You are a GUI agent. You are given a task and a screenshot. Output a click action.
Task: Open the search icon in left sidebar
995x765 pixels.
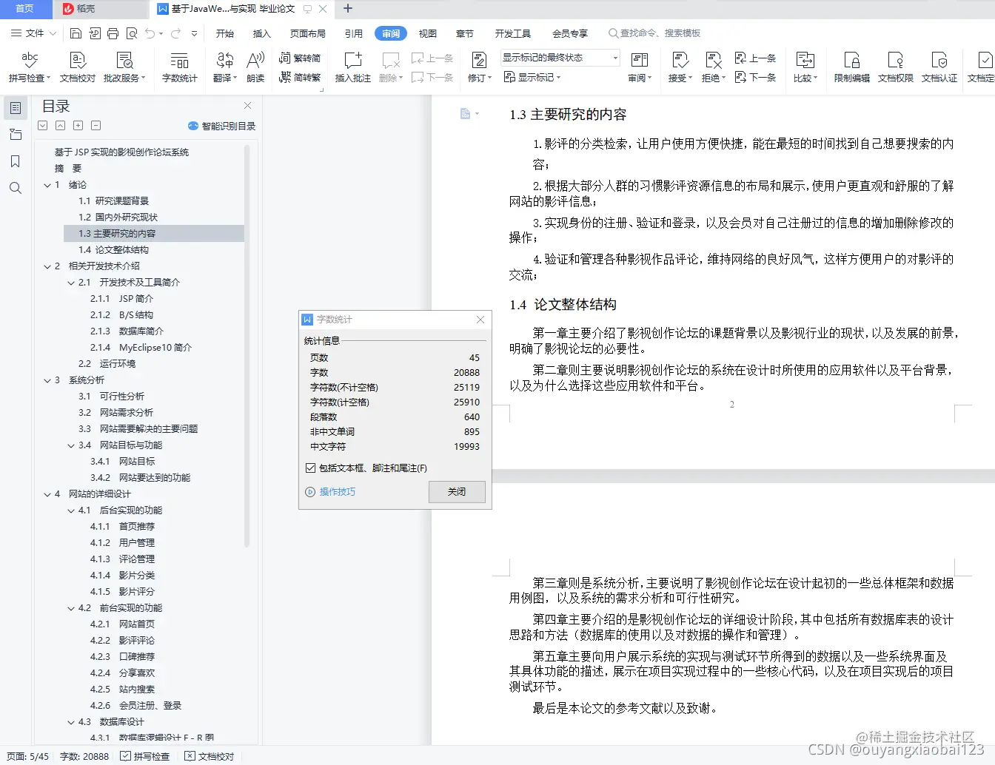pyautogui.click(x=16, y=188)
